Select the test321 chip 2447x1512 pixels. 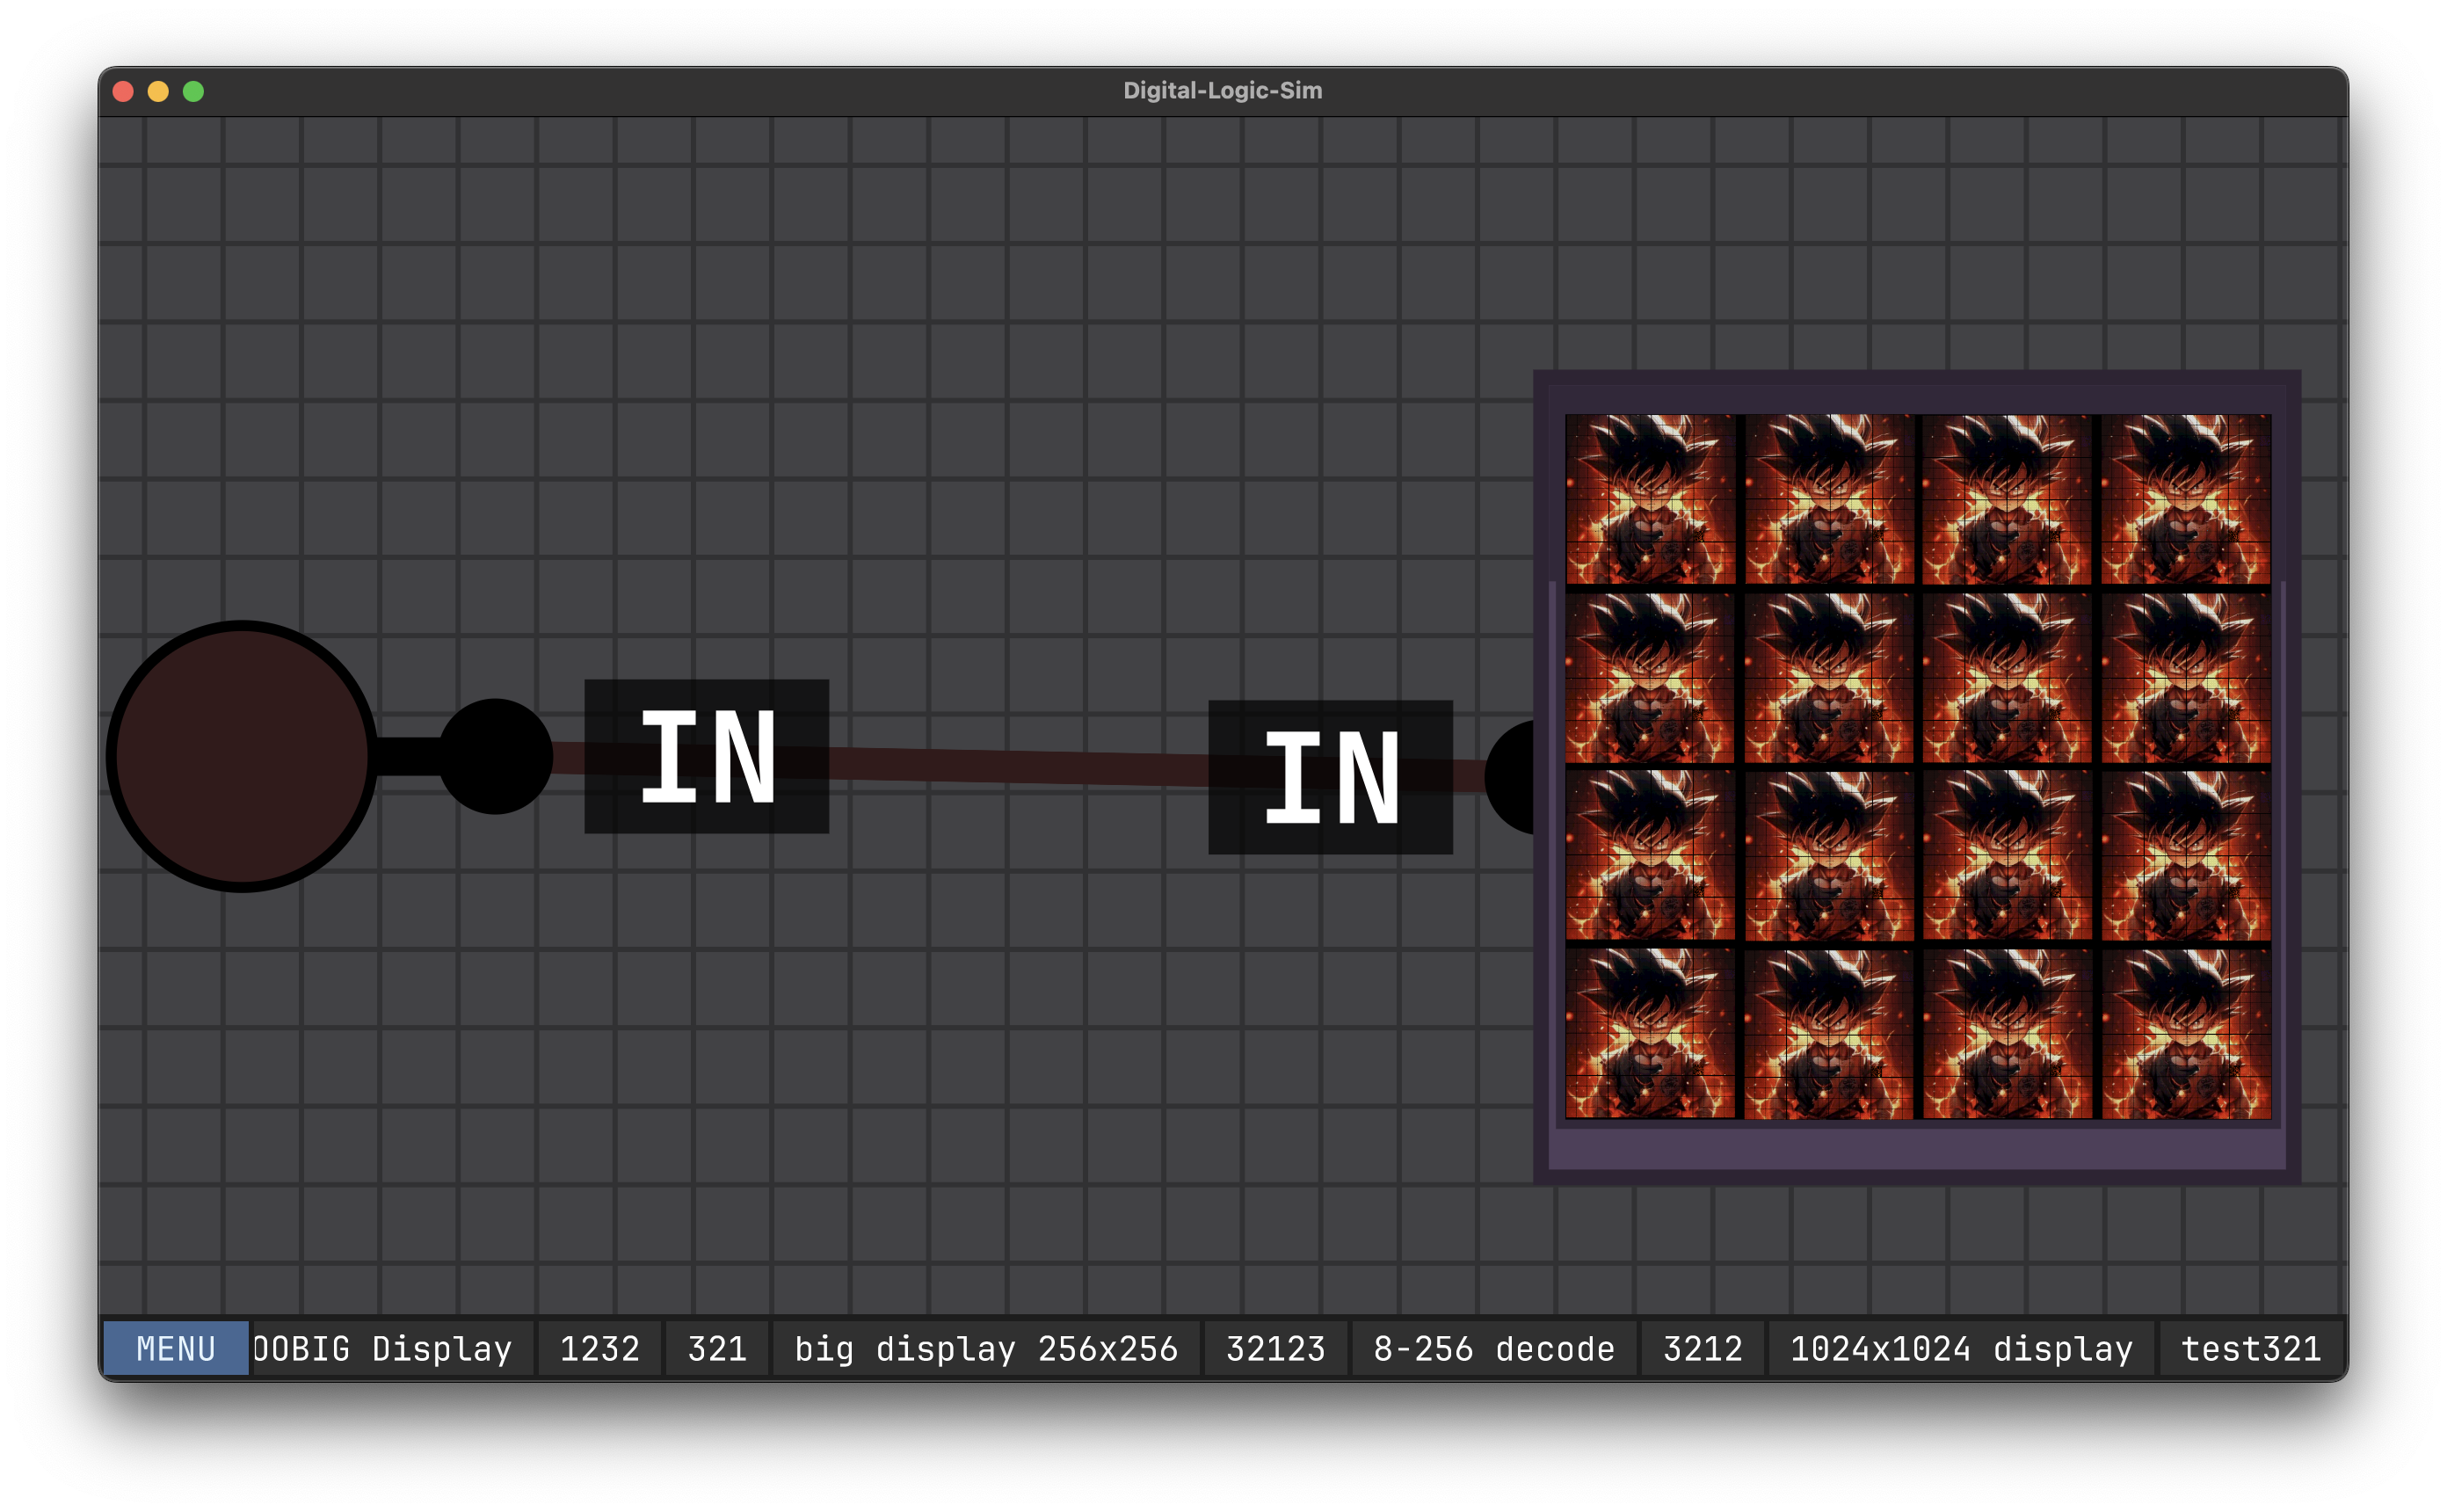pos(2250,1348)
